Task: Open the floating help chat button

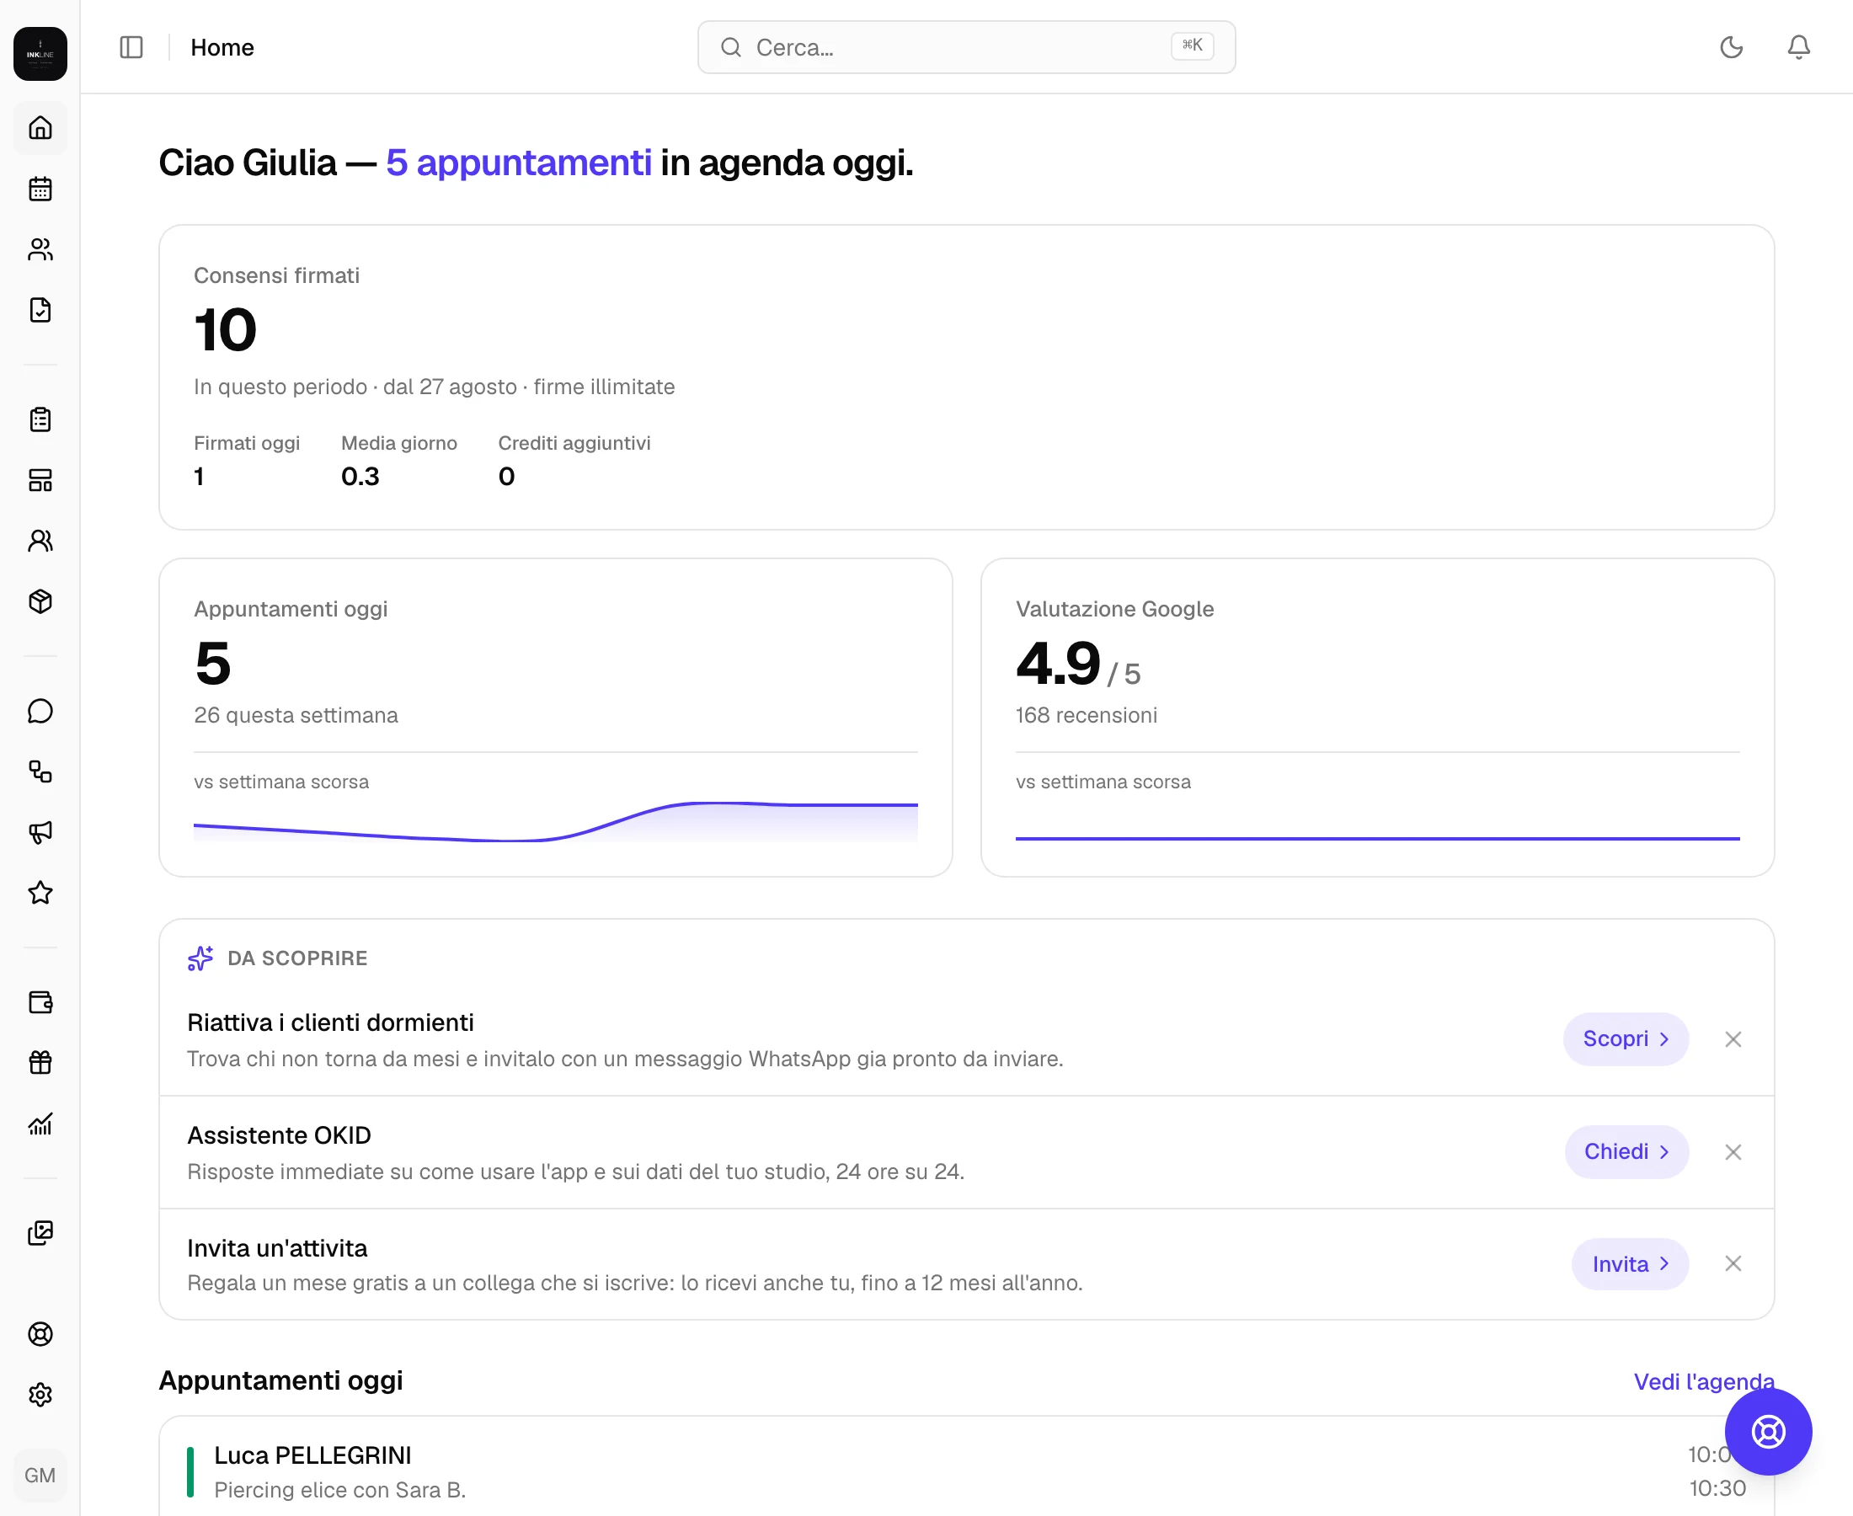Action: tap(1768, 1431)
